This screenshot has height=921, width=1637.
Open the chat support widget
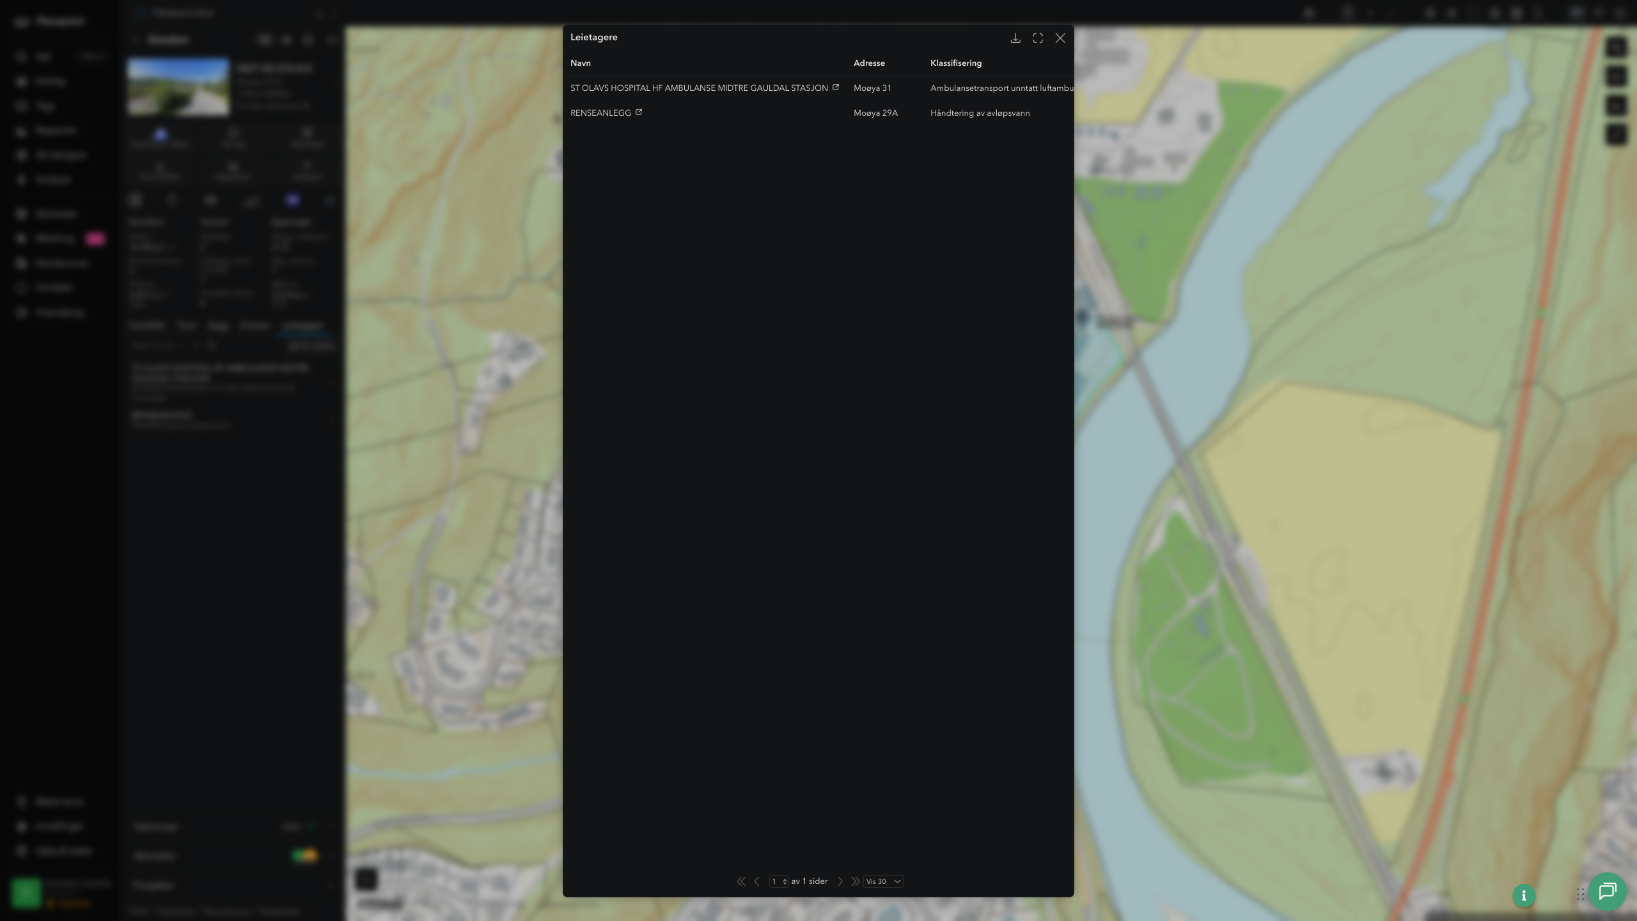point(1608,891)
